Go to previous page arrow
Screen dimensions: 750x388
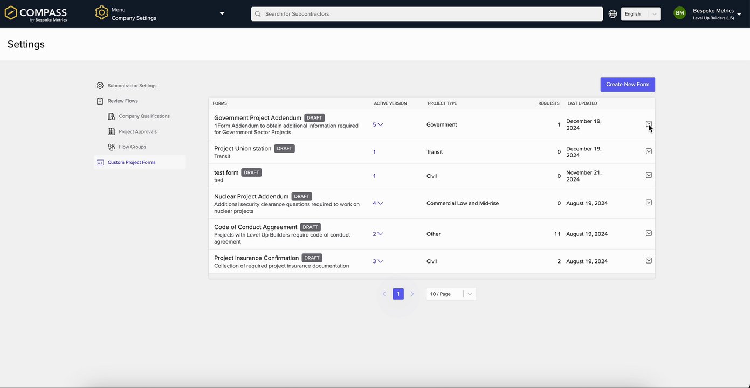(384, 294)
